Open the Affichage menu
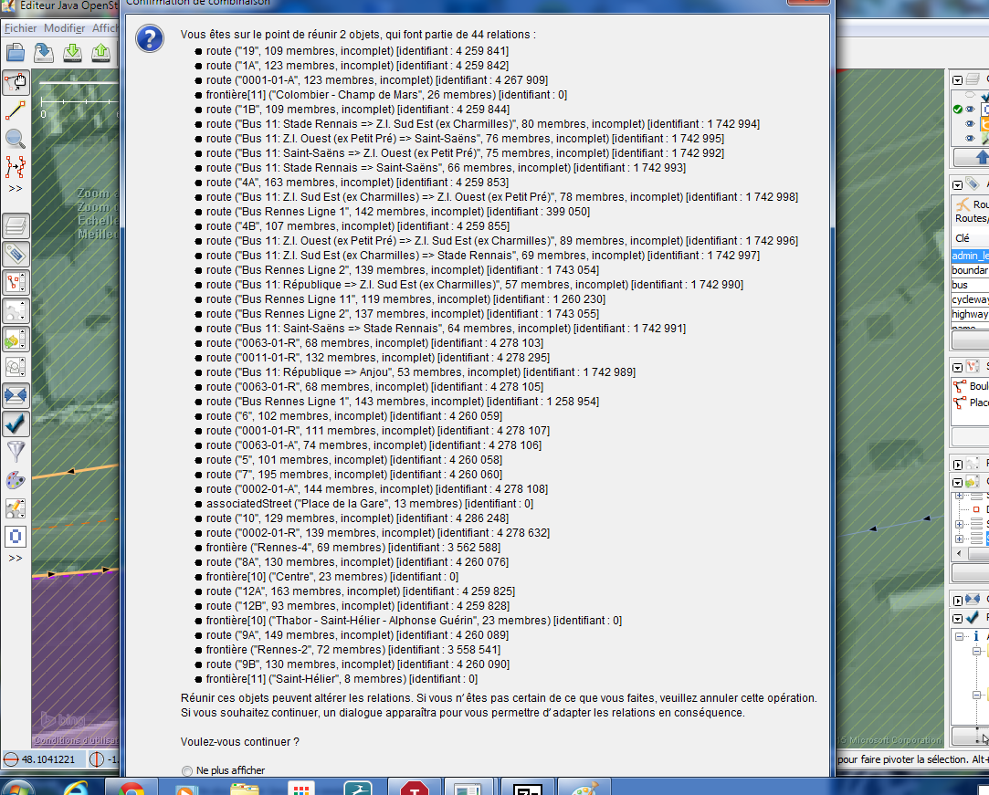This screenshot has width=989, height=795. click(105, 28)
